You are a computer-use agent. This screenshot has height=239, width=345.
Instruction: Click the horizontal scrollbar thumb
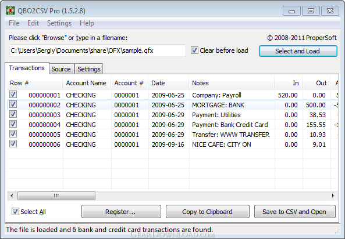tap(56, 195)
